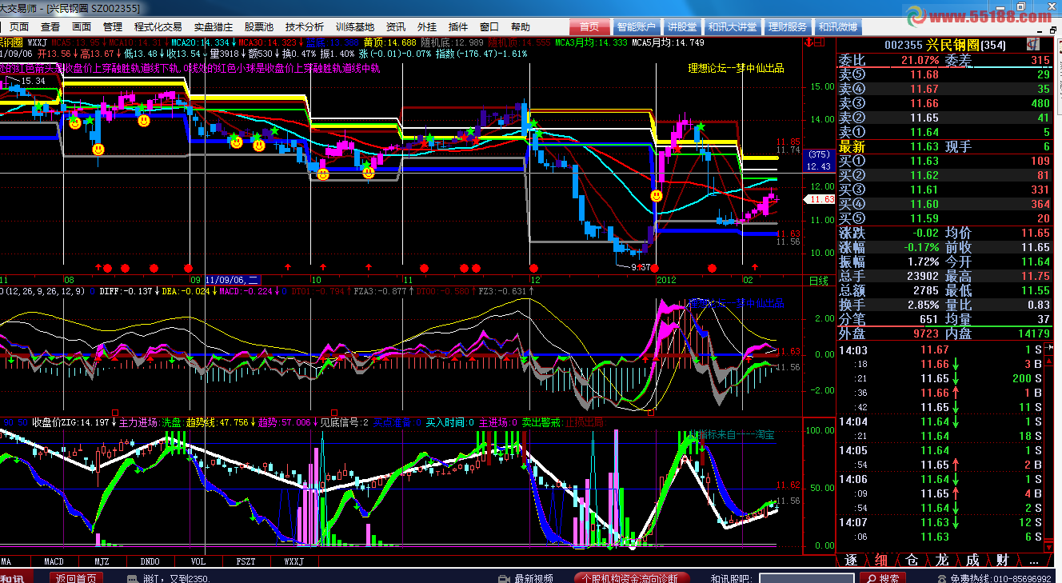This screenshot has height=583, width=1062.
Task: Open the 实盘猎庄 menu
Action: tap(213, 26)
